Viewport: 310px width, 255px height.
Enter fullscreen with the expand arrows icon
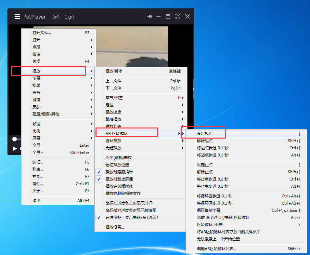(178, 16)
